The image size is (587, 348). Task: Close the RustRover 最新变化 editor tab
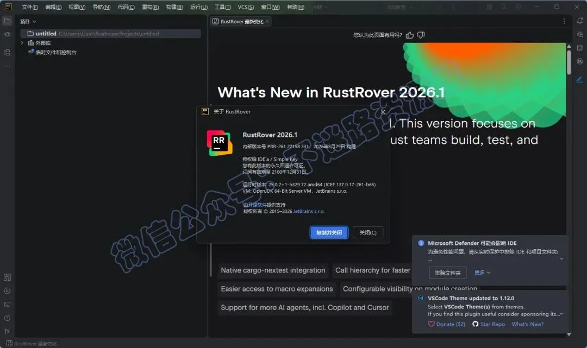click(x=267, y=21)
